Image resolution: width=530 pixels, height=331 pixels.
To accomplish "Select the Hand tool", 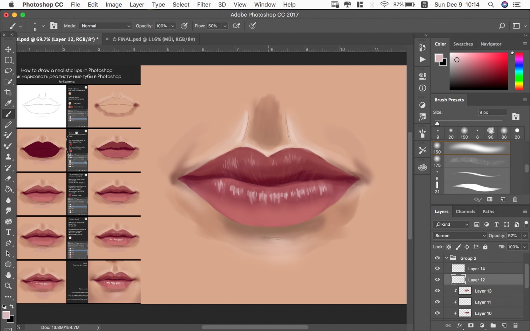I will [8, 275].
